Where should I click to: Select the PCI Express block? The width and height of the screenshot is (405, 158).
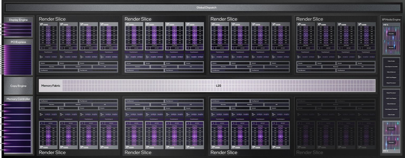coord(18,57)
